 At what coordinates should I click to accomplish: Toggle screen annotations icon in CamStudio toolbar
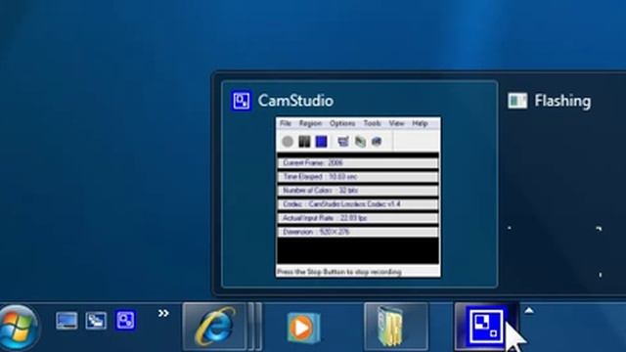pos(343,141)
